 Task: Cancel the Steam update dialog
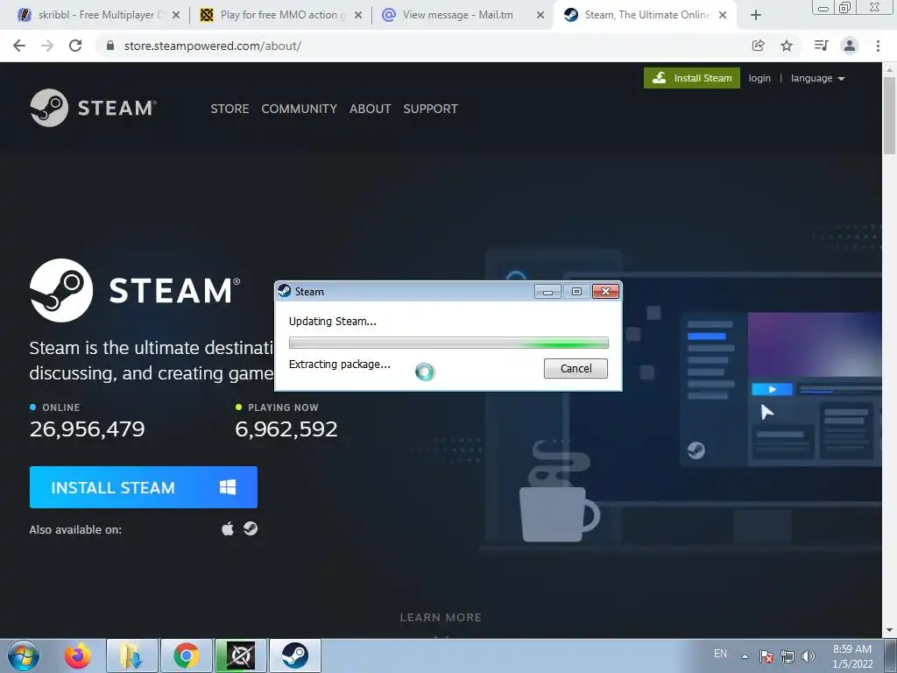point(576,369)
